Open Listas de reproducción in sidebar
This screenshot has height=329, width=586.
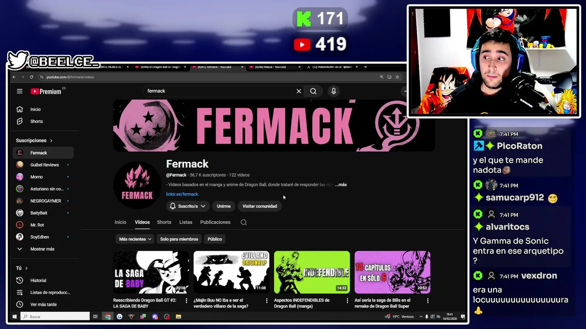coord(43,292)
